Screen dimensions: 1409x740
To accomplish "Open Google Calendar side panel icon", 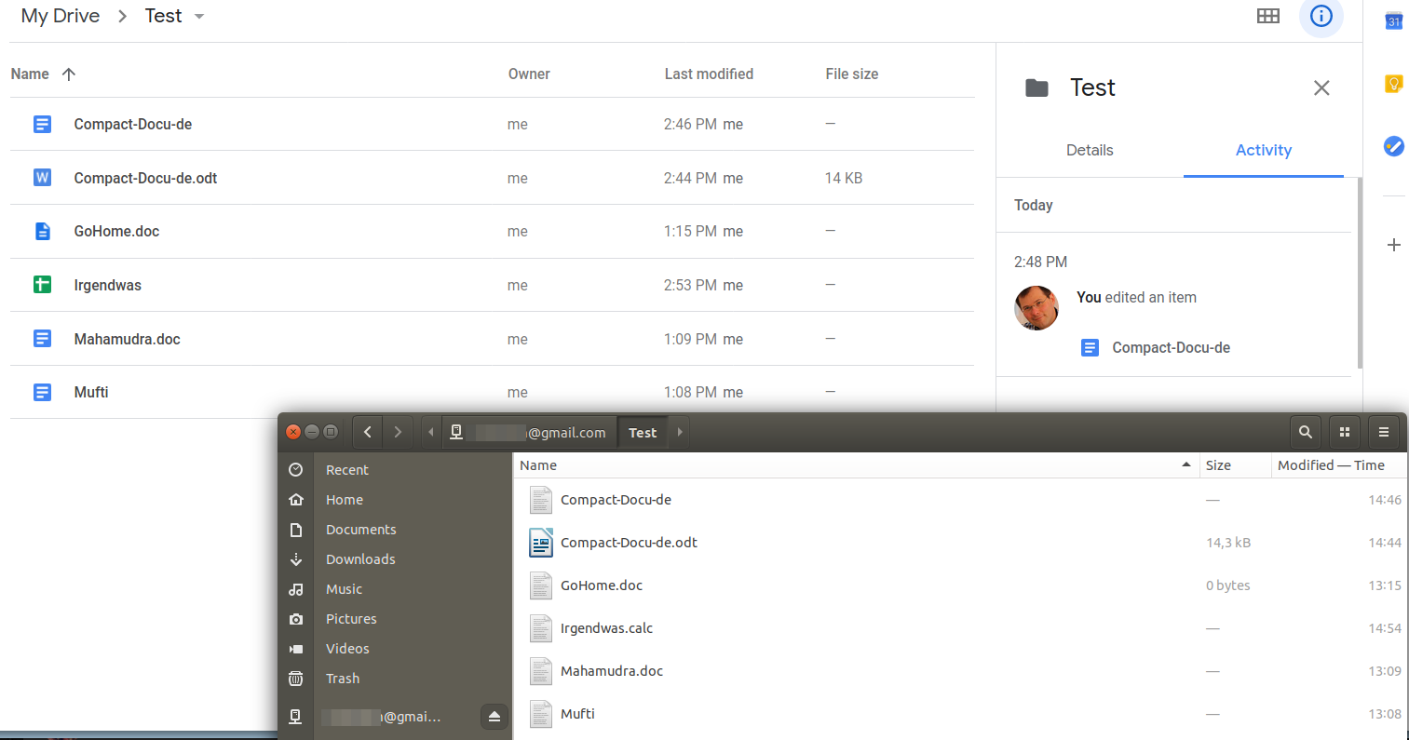I will point(1393,20).
